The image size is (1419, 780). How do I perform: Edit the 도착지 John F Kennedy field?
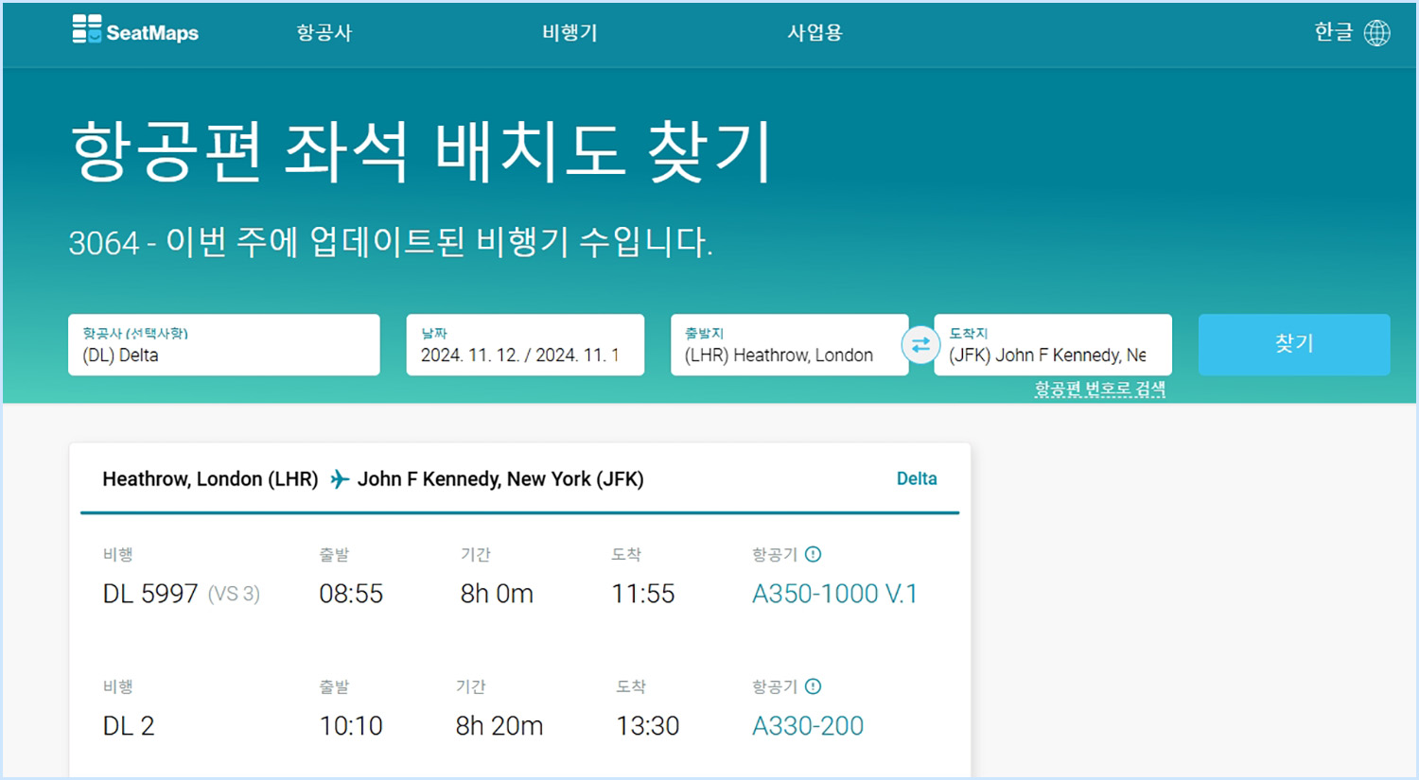click(1053, 345)
